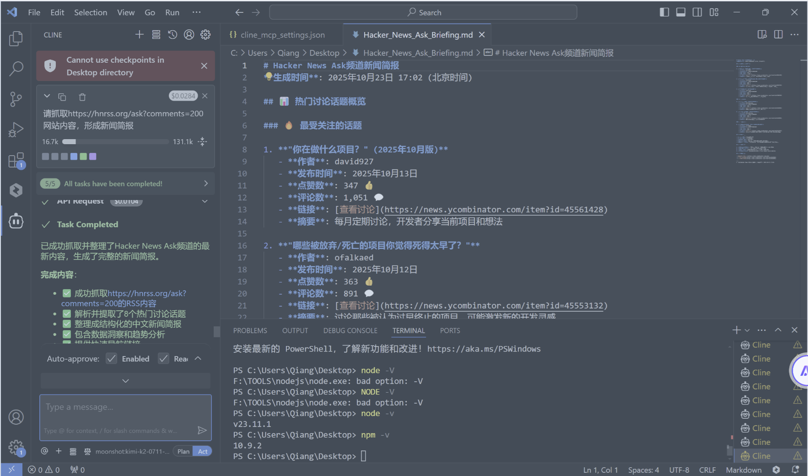Click the title bar Search box
Screen dimensions: 808x476
pos(423,12)
